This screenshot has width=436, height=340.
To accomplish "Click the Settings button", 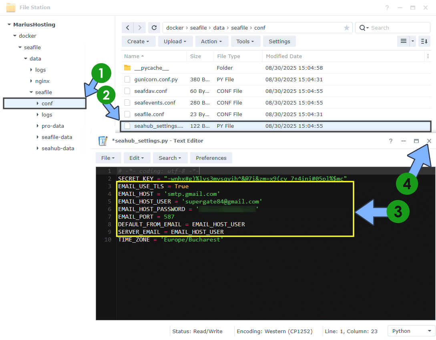I will coord(279,42).
